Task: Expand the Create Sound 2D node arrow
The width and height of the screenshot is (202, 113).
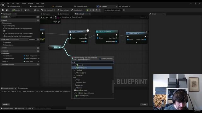Action: tap(137, 43)
